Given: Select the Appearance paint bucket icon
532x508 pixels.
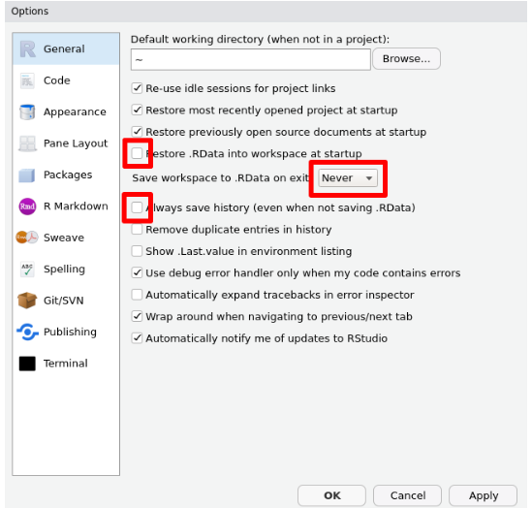Looking at the screenshot, I should pos(27,112).
